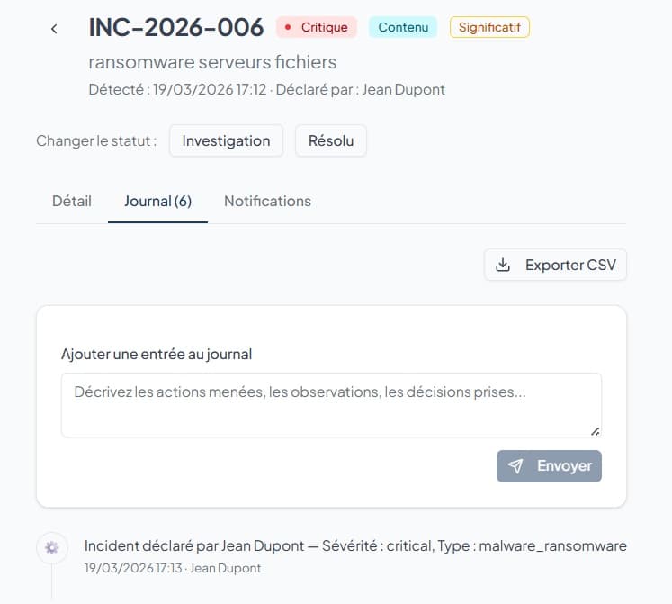
Task: Click the ransomware serveurs fichiers subtitle
Action: pos(212,62)
